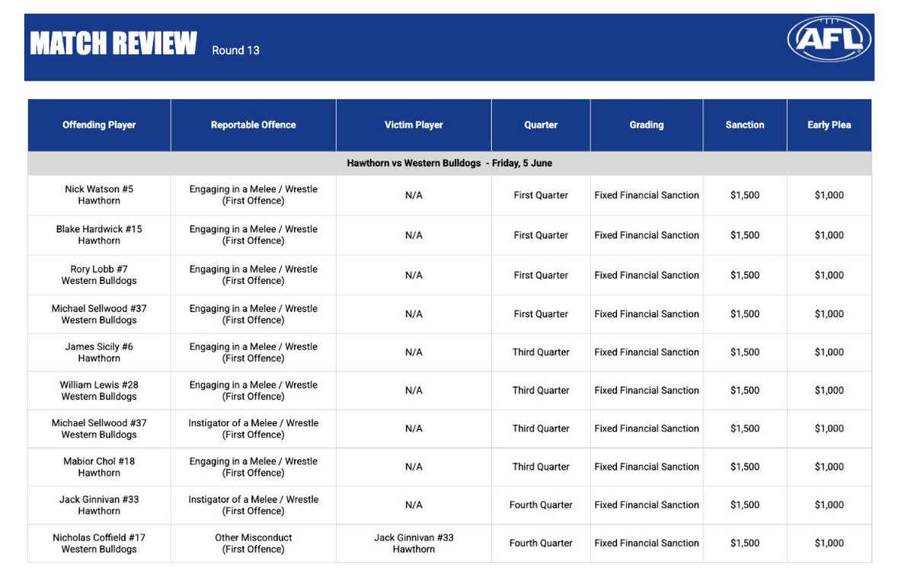This screenshot has height=577, width=914.
Task: Click Fourth Quarter cell in Nicholas Coffield's row
Action: pos(541,544)
